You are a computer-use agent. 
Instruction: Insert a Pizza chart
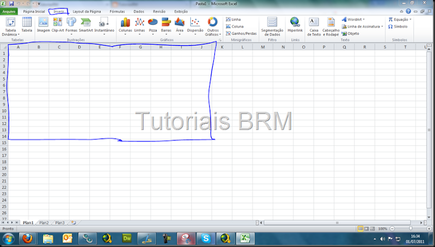[x=153, y=26]
